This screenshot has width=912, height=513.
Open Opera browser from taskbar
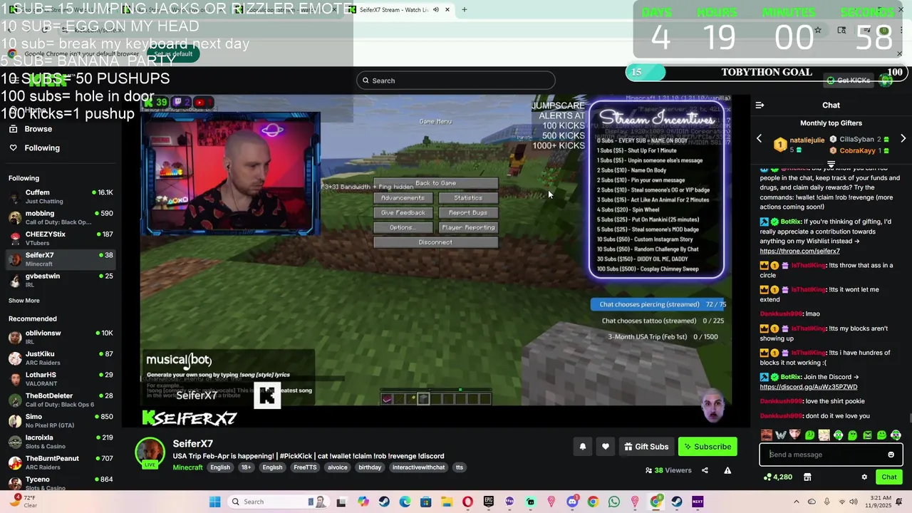(467, 502)
